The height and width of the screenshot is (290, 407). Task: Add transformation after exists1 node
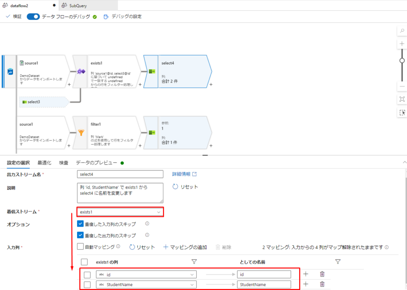(140, 85)
